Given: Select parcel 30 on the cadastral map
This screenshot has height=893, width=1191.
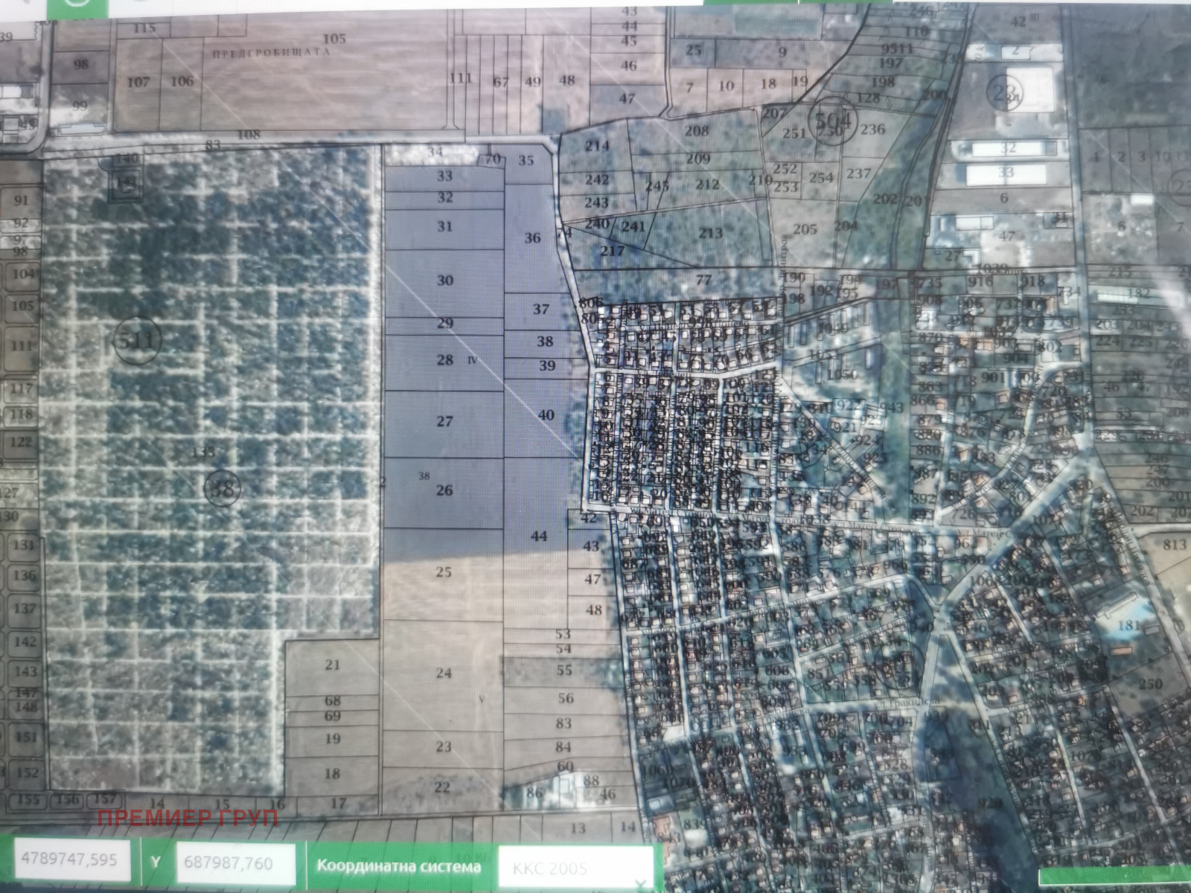Looking at the screenshot, I should [445, 281].
